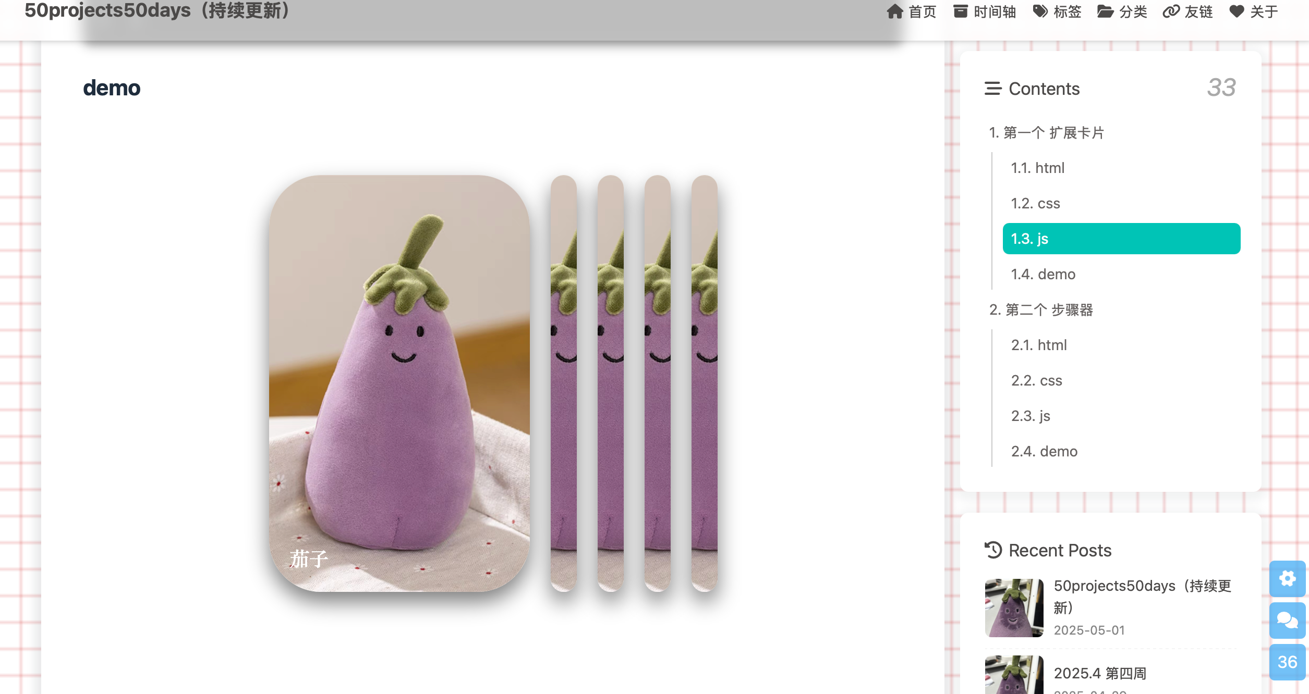
Task: Click the 36 scroll percentage button
Action: coord(1287,662)
